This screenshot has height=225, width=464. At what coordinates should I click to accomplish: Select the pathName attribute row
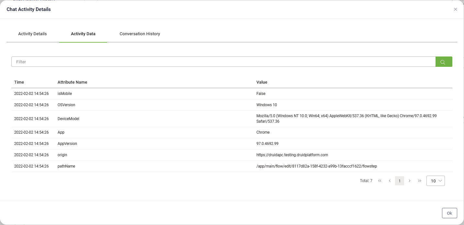coord(66,166)
